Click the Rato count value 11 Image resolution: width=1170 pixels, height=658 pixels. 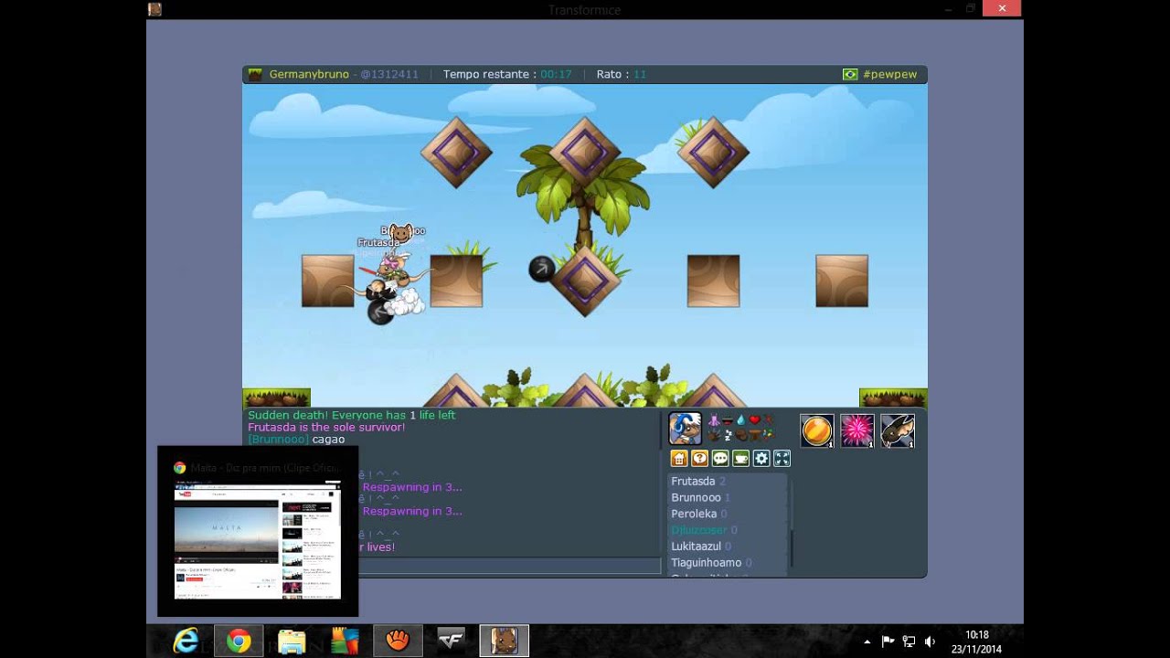click(x=640, y=74)
